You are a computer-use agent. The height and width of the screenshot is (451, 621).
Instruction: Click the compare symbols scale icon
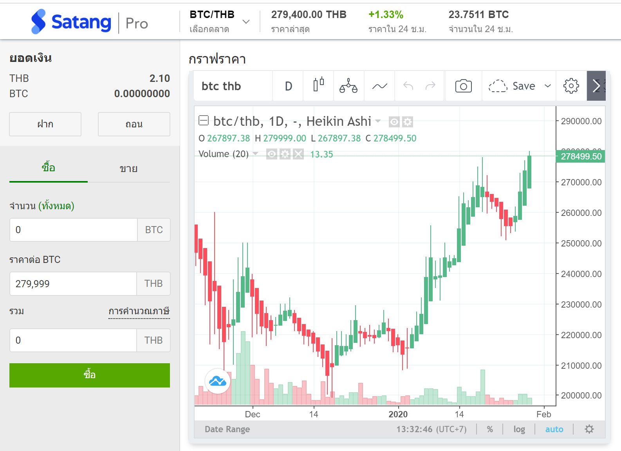pyautogui.click(x=348, y=85)
